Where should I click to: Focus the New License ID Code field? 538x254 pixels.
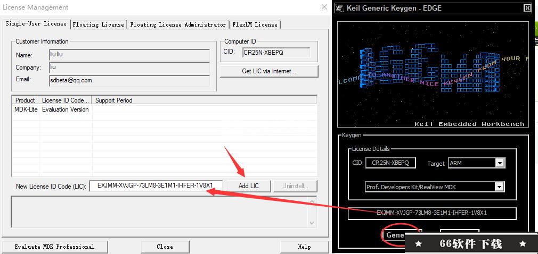tap(156, 186)
